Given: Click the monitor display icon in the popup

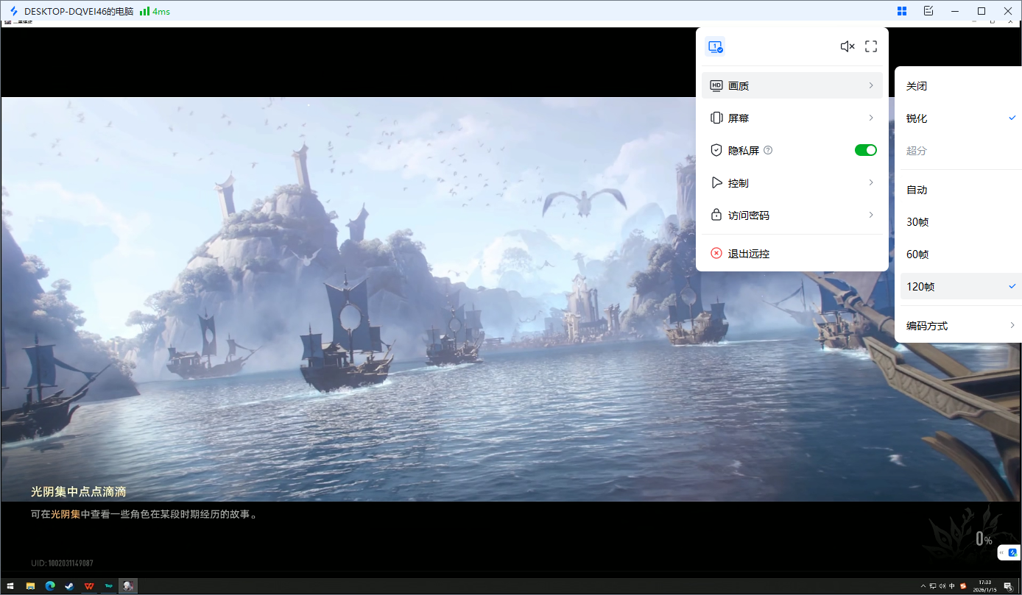Looking at the screenshot, I should coord(715,46).
